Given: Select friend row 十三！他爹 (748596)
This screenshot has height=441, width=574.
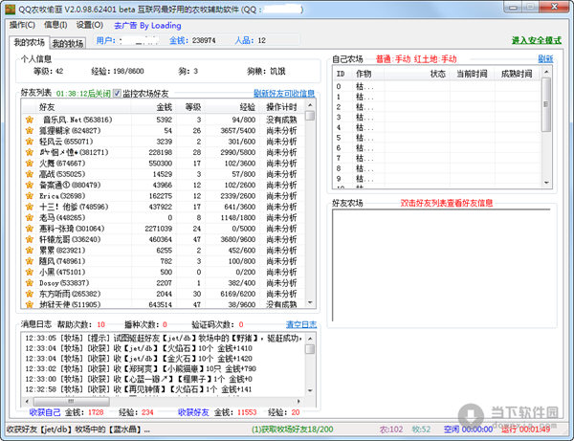Looking at the screenshot, I should (x=163, y=207).
